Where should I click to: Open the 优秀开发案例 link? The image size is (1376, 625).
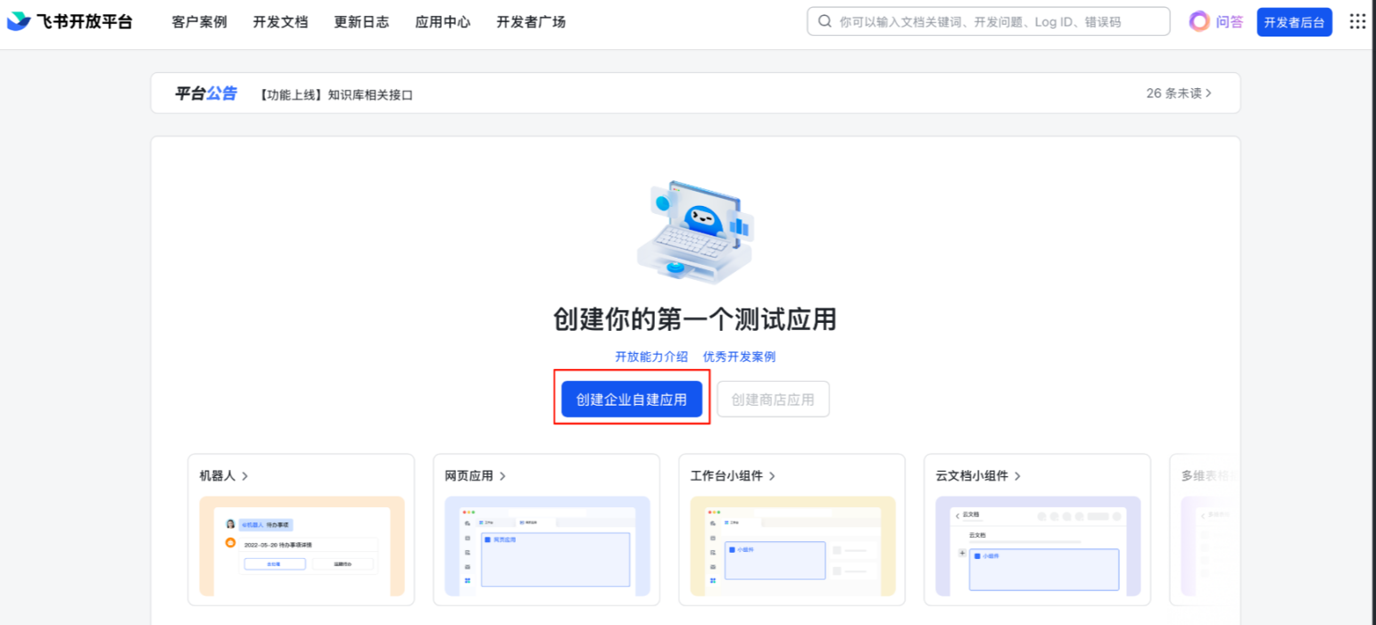point(739,357)
